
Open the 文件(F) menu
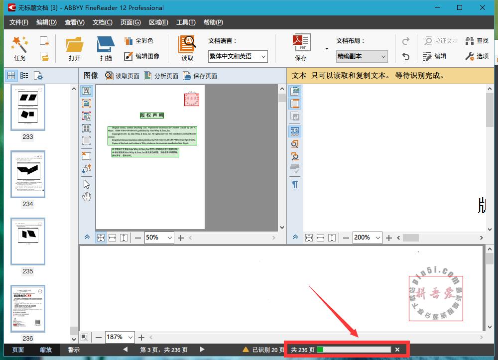tap(19, 22)
